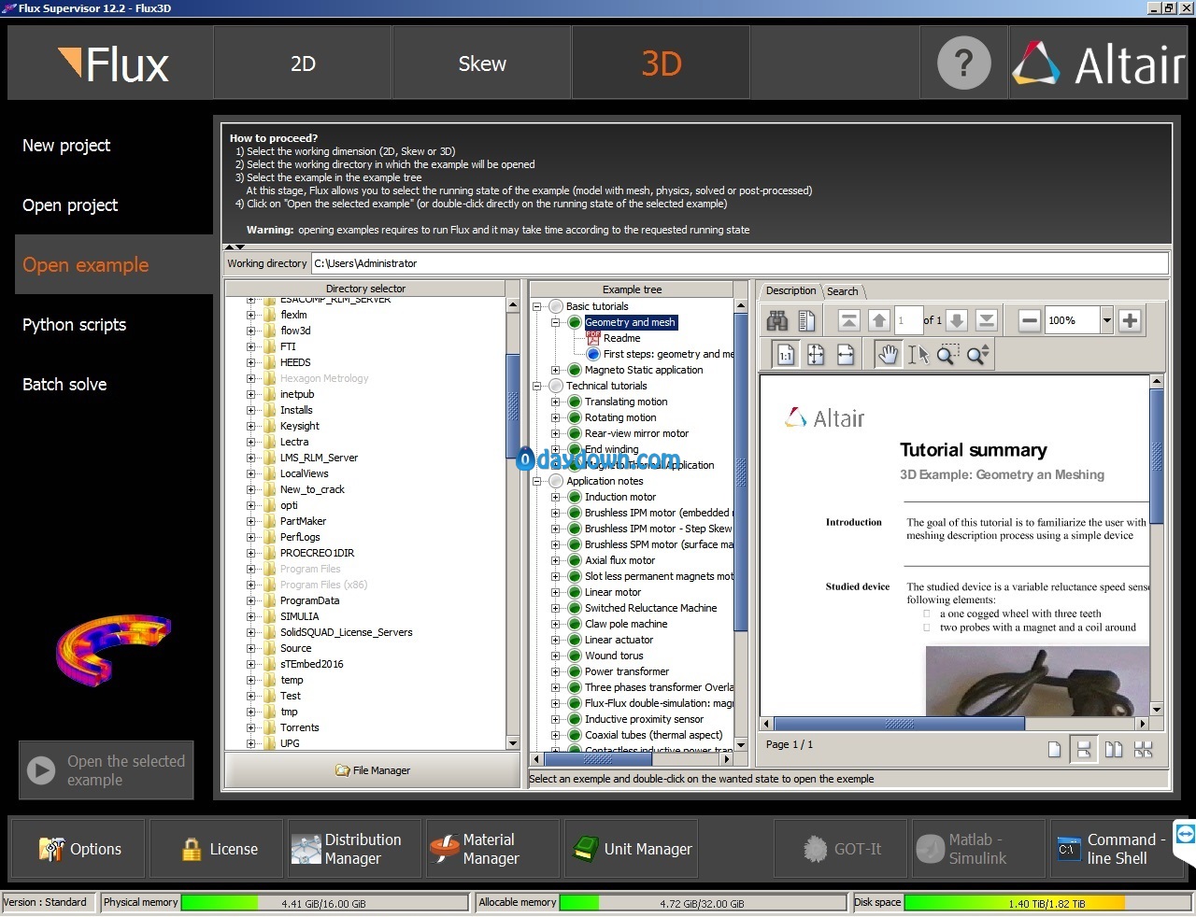This screenshot has width=1196, height=917.
Task: Fit the whole page in the viewer
Action: click(x=816, y=355)
